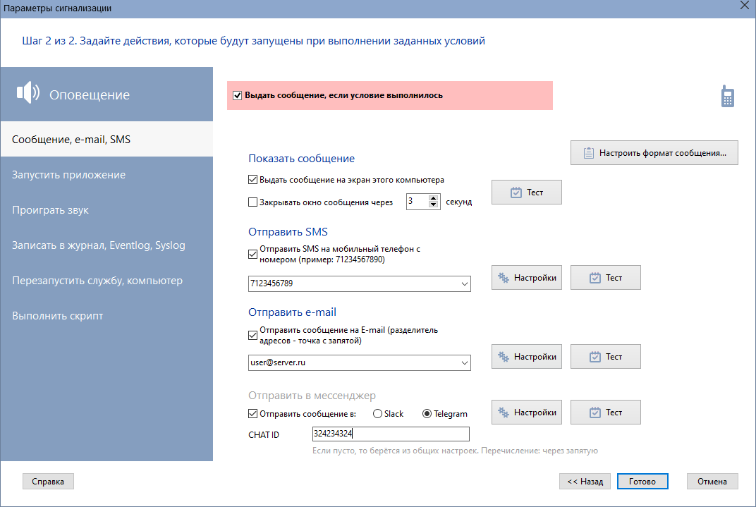Decrease the seconds value with down arrow
The width and height of the screenshot is (756, 507).
coord(434,204)
